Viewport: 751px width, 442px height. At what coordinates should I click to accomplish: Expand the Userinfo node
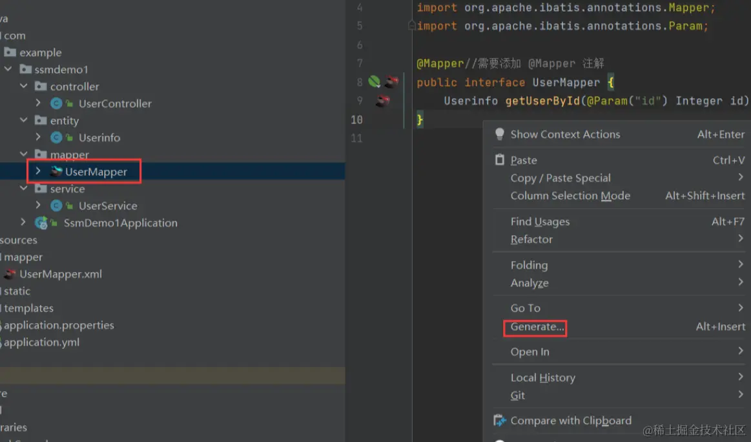[38, 137]
